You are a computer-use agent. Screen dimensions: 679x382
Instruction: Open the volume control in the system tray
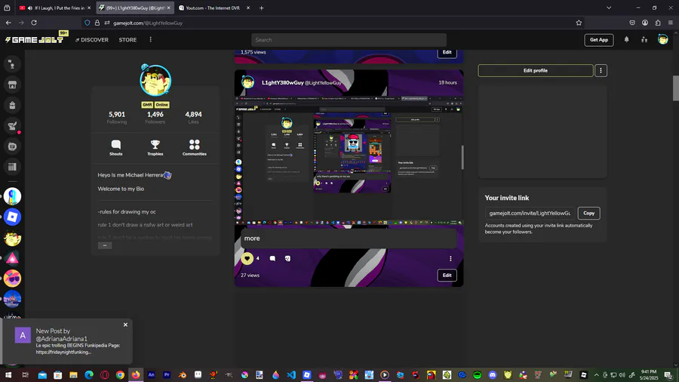point(622,375)
